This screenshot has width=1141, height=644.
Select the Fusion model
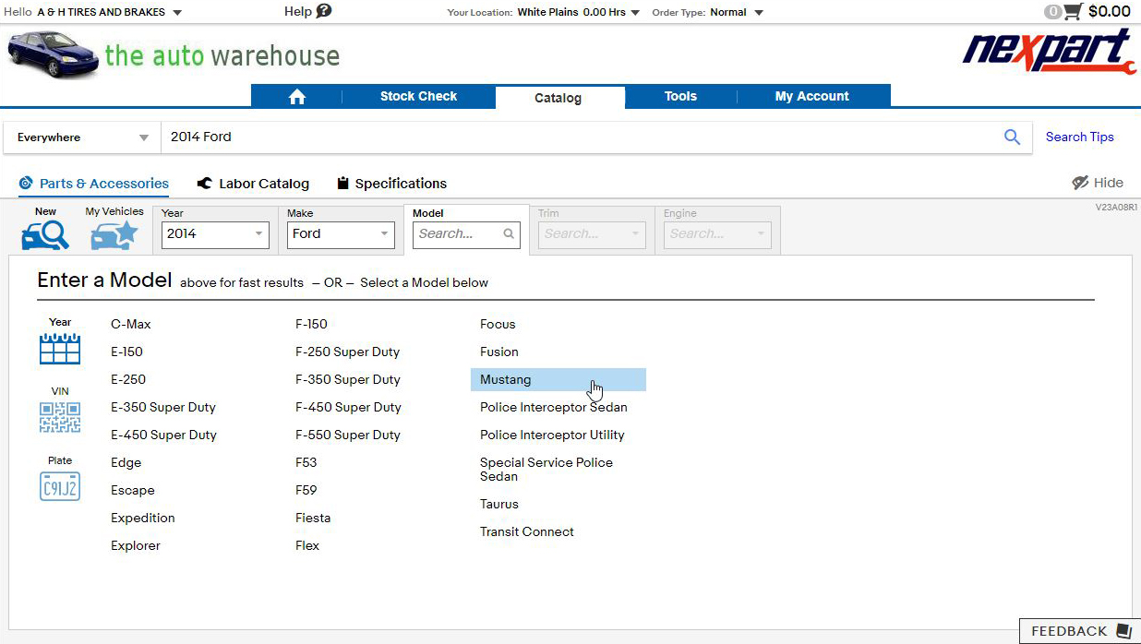(x=499, y=352)
